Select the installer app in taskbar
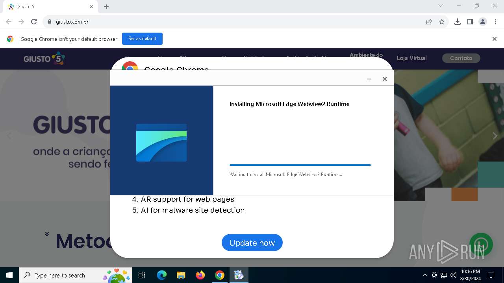The width and height of the screenshot is (504, 283). [239, 275]
